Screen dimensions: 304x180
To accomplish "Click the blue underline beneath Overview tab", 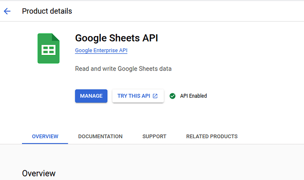I will [x=45, y=143].
